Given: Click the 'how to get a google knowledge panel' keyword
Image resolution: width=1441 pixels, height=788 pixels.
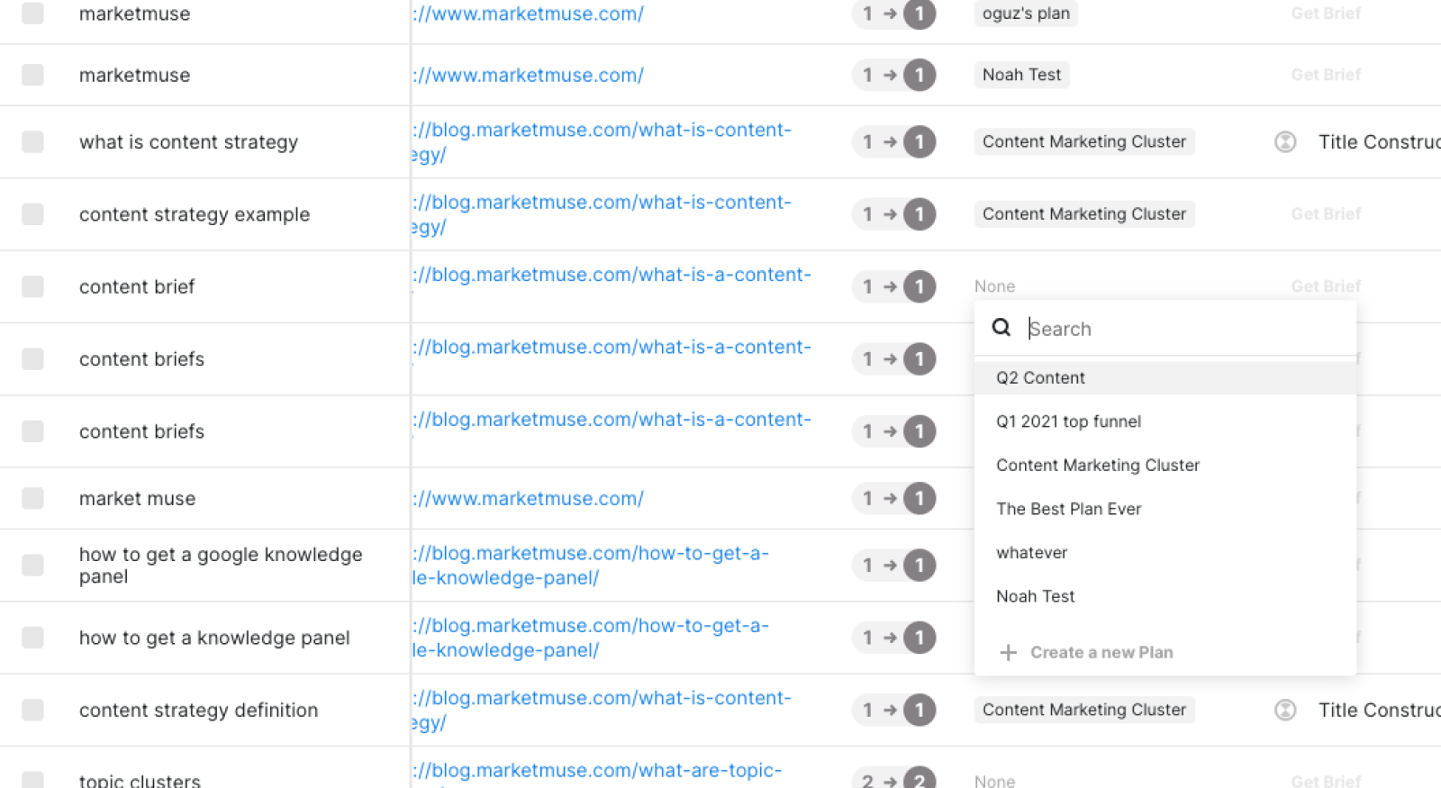Looking at the screenshot, I should point(221,566).
